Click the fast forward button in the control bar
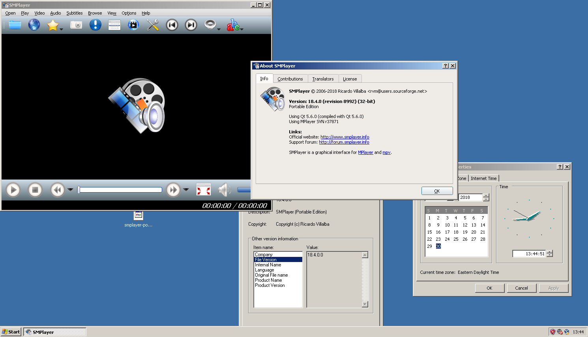The width and height of the screenshot is (588, 337). click(173, 190)
